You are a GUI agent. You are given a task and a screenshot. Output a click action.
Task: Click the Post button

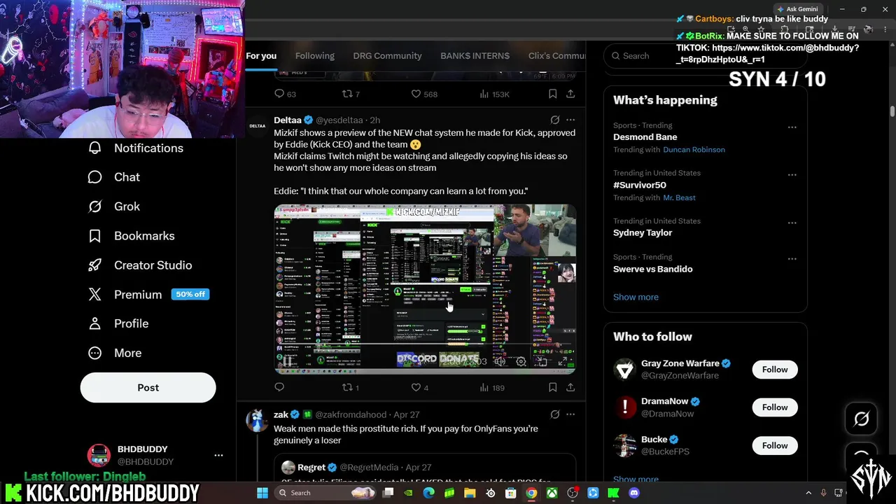click(148, 387)
